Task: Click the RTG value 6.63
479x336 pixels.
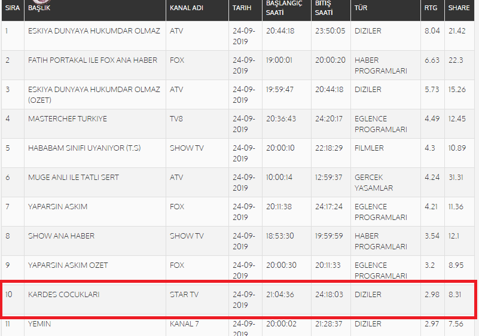Action: [432, 60]
